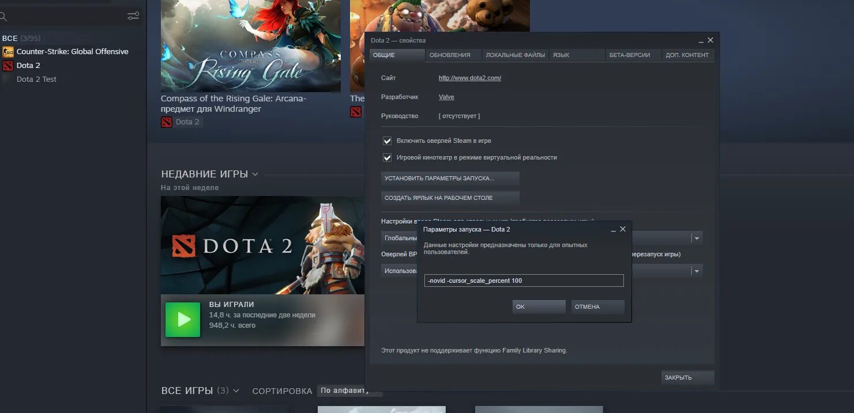Toggle VR desktop game theater checkbox
854x413 pixels.
tap(388, 157)
